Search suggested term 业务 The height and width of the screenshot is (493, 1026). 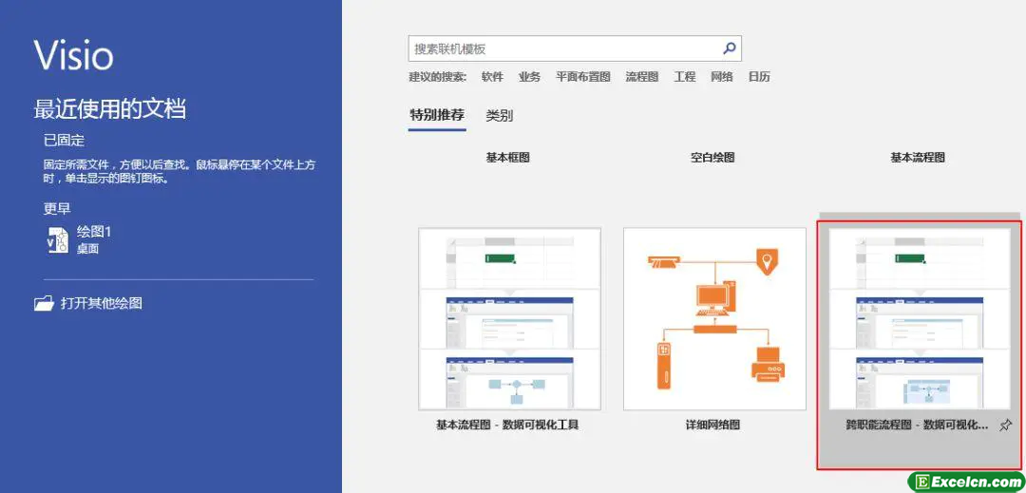529,77
